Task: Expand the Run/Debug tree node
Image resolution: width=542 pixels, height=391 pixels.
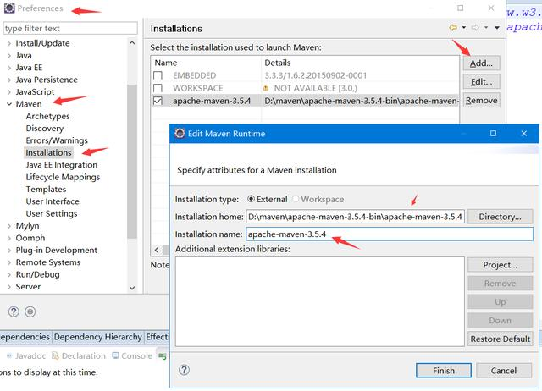Action: click(x=9, y=274)
